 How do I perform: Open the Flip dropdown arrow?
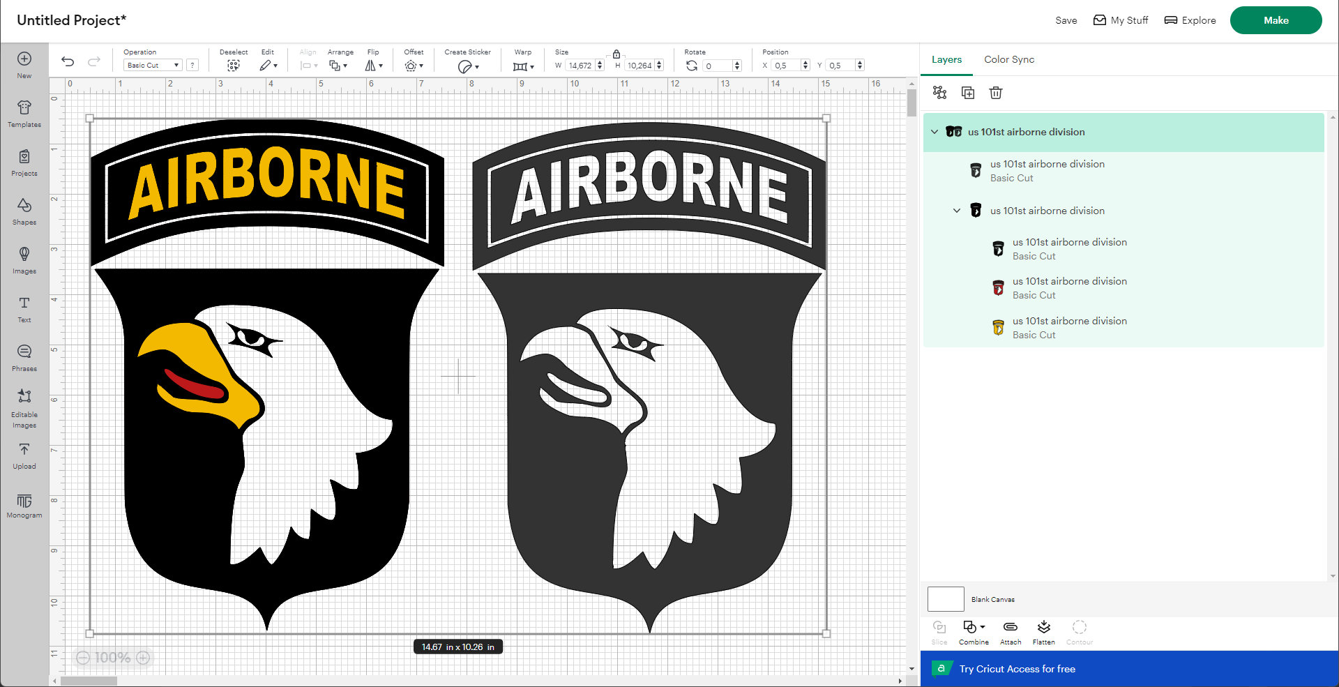pyautogui.click(x=381, y=65)
